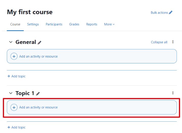Click the Topic 1 section heading text
The width and height of the screenshot is (182, 133).
pos(25,93)
